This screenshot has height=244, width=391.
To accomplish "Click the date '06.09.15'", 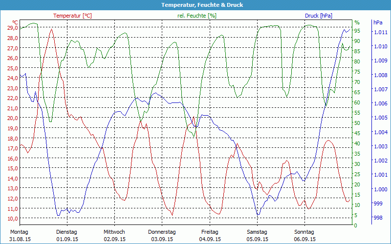I will pyautogui.click(x=304, y=239).
